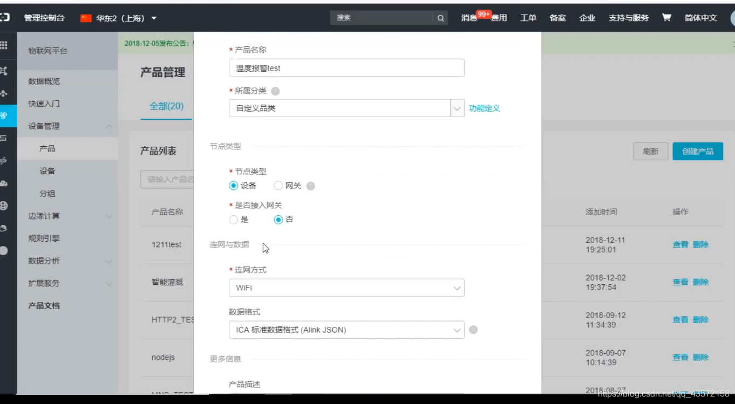735x404 pixels.
Task: Click 删除 for HTTP2 row dated 2018-09-12
Action: [701, 320]
